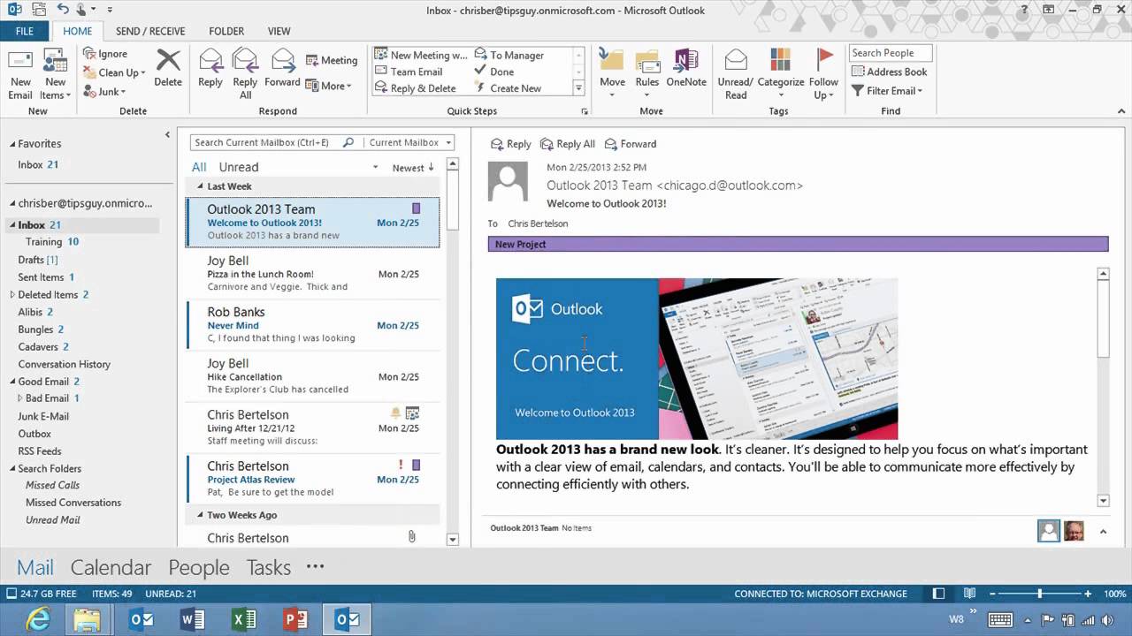This screenshot has width=1132, height=636.
Task: Open the Rules menu icon
Action: pyautogui.click(x=647, y=74)
